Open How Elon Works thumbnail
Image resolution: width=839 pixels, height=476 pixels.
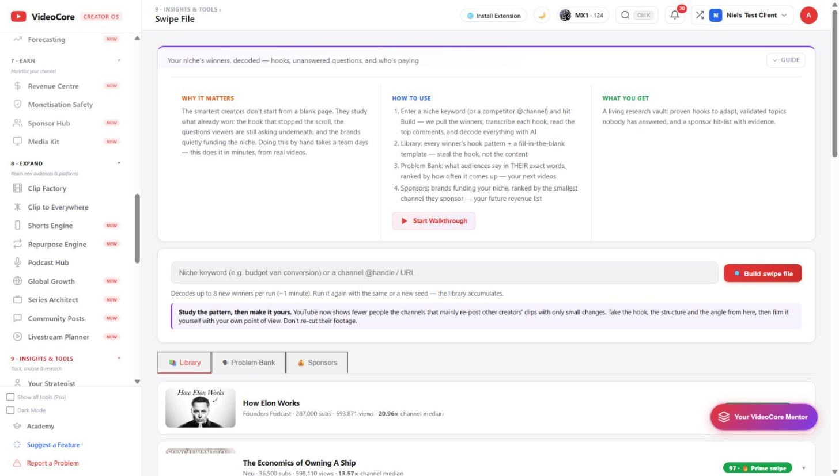(x=201, y=408)
